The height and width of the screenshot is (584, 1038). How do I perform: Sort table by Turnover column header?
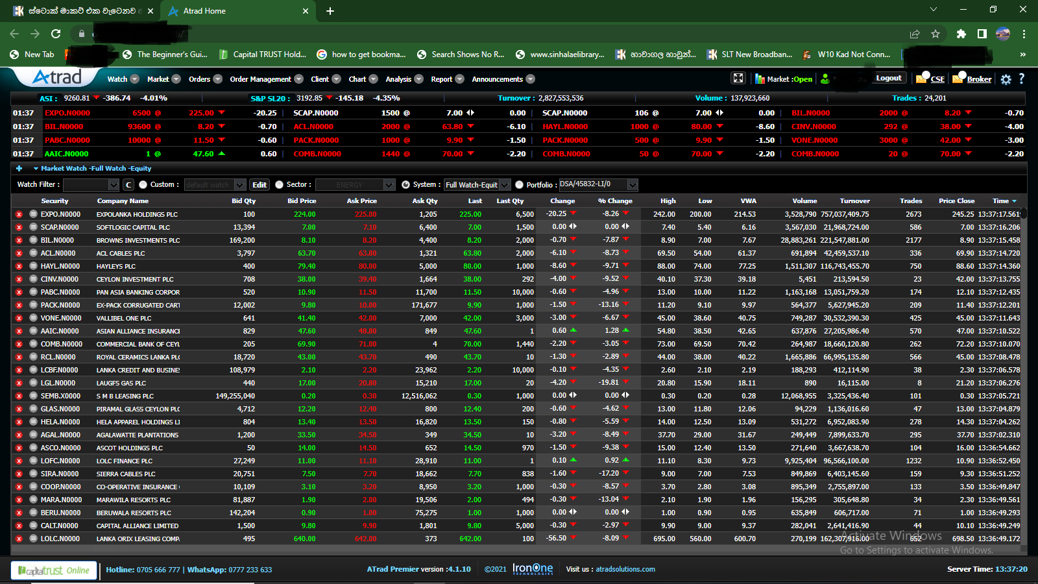(854, 201)
